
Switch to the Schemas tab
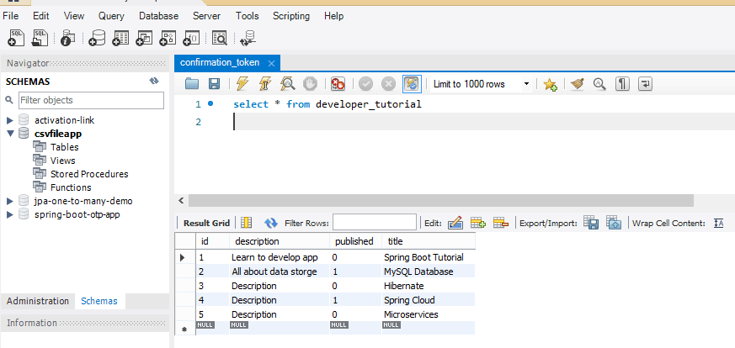pyautogui.click(x=99, y=301)
